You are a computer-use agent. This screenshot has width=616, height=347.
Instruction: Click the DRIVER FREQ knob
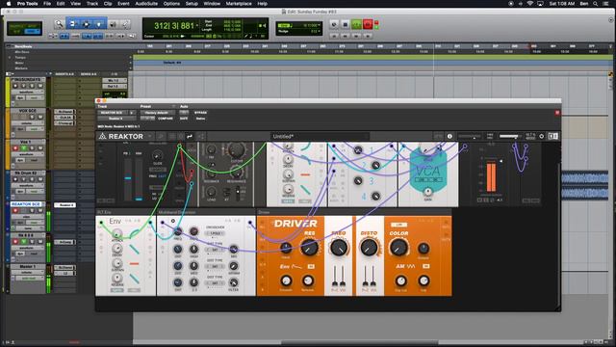pos(338,248)
